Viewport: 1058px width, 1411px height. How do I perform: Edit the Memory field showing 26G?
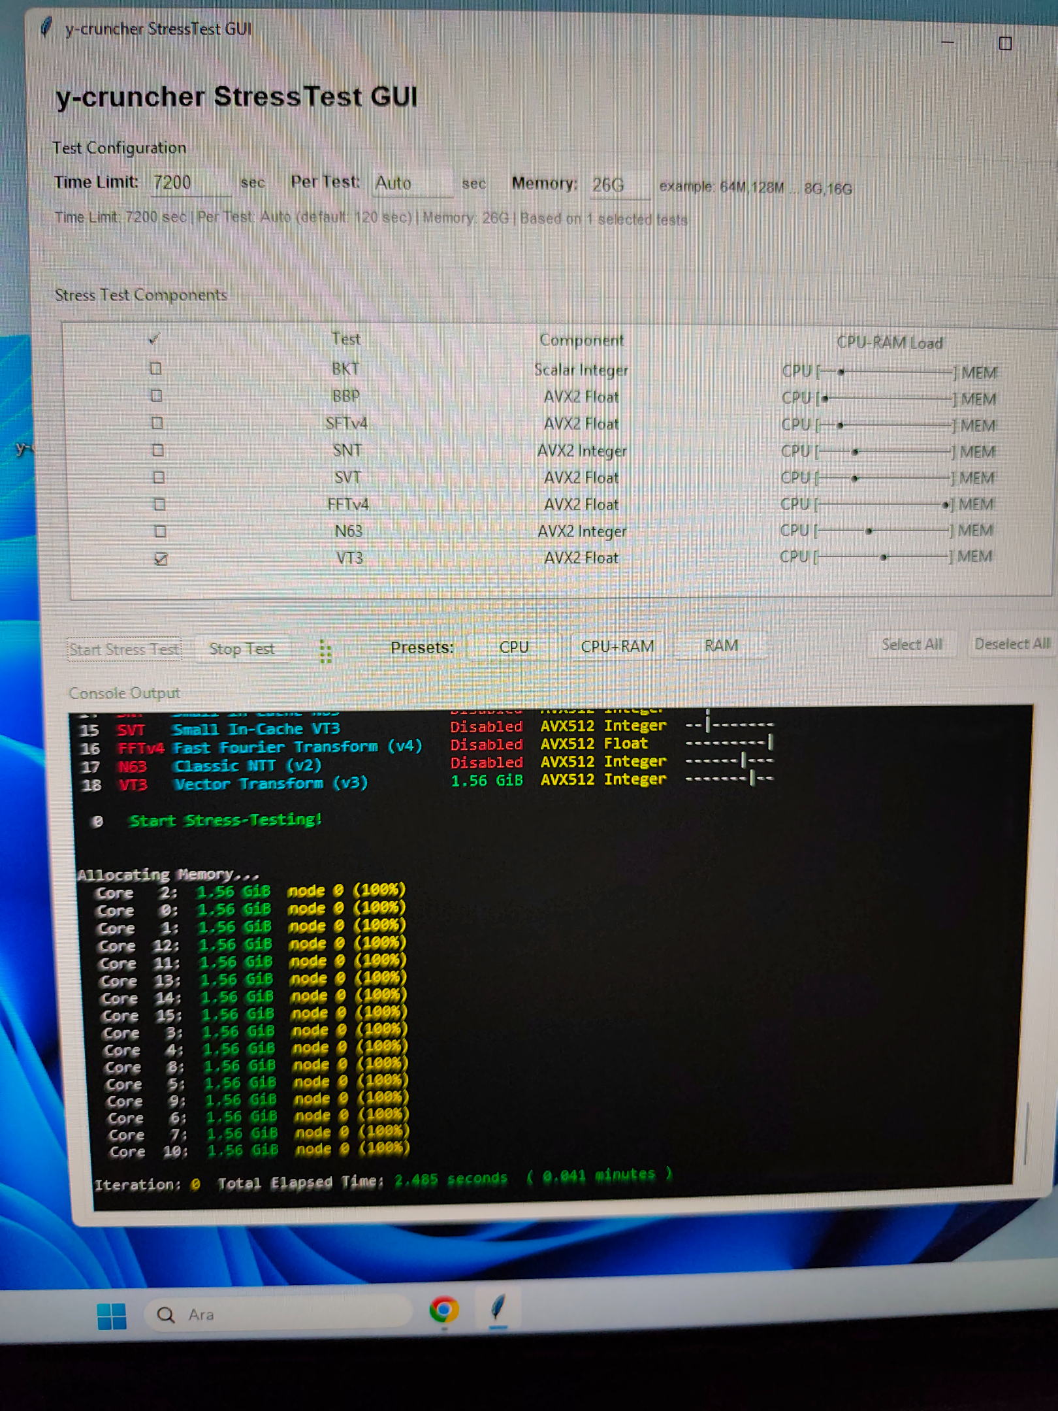coord(619,185)
